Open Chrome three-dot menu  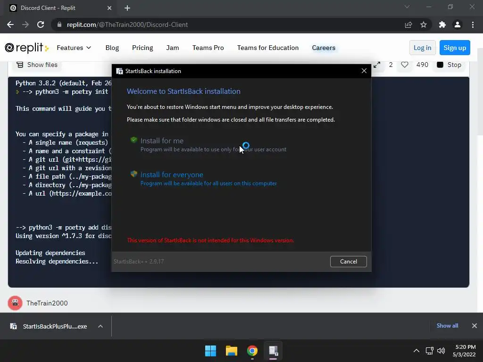(x=473, y=25)
